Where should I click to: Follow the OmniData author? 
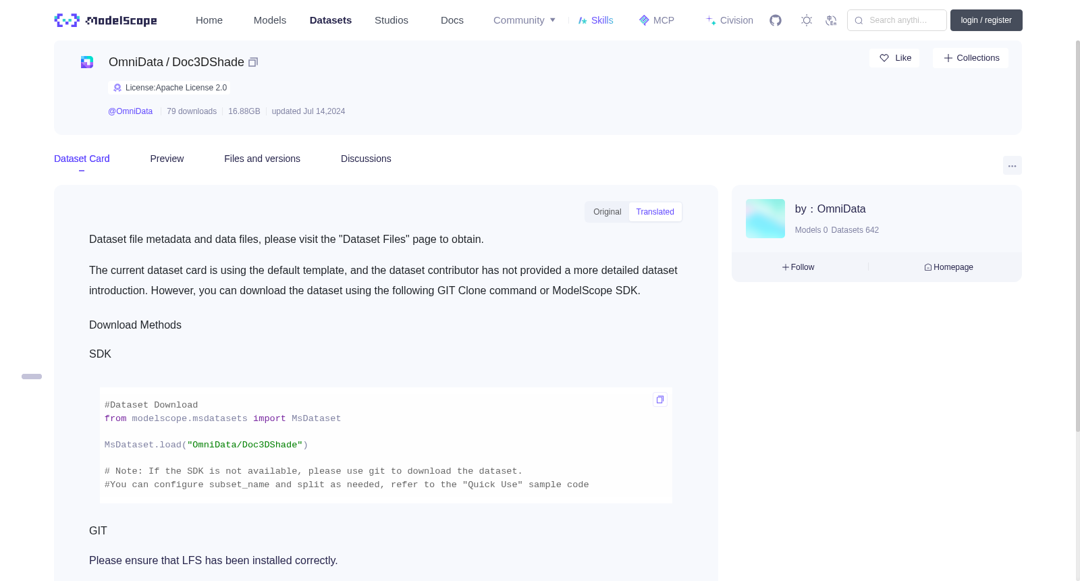(x=799, y=267)
